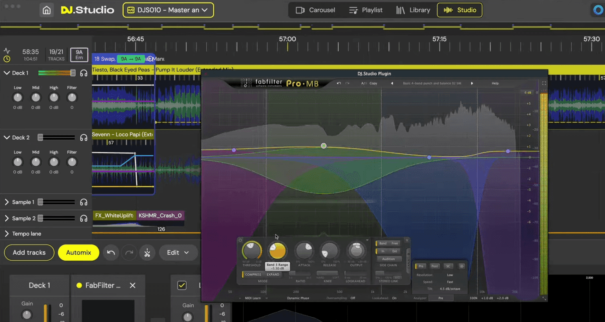Screen dimensions: 605x322
Task: Click the redo arrow
Action: [129, 253]
